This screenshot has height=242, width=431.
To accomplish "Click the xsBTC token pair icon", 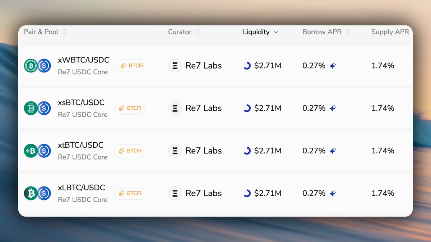I will click(37, 108).
